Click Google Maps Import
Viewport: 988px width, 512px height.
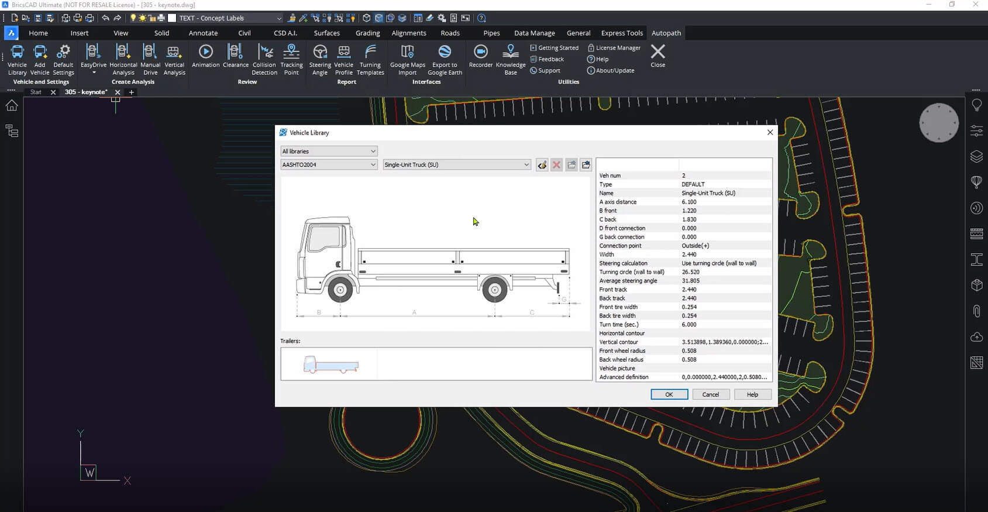pyautogui.click(x=408, y=60)
